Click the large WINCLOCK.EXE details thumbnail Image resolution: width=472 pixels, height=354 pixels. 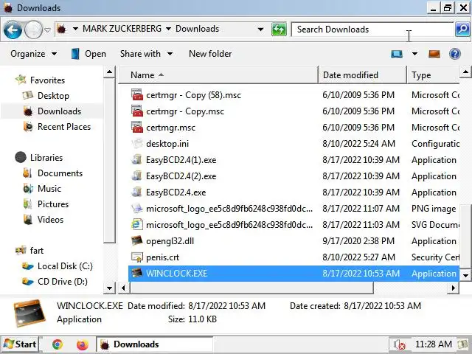pyautogui.click(x=29, y=313)
